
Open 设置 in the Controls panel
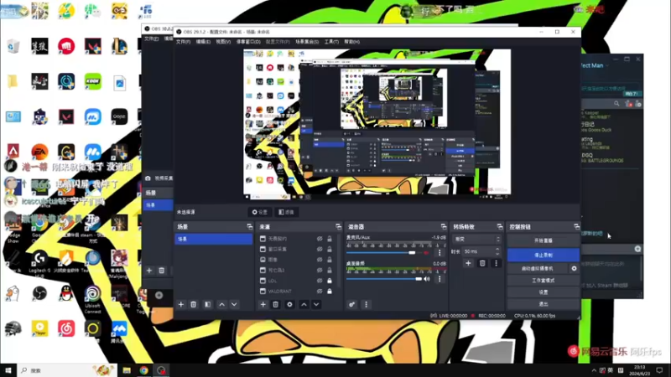pos(543,292)
